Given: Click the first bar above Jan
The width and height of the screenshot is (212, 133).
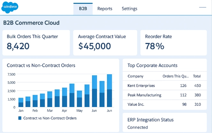Looking at the screenshot, I should click(21, 103).
